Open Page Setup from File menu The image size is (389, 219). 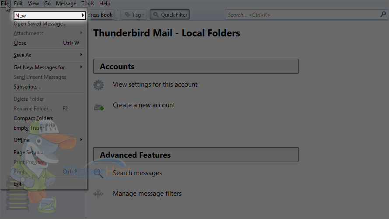pyautogui.click(x=28, y=152)
